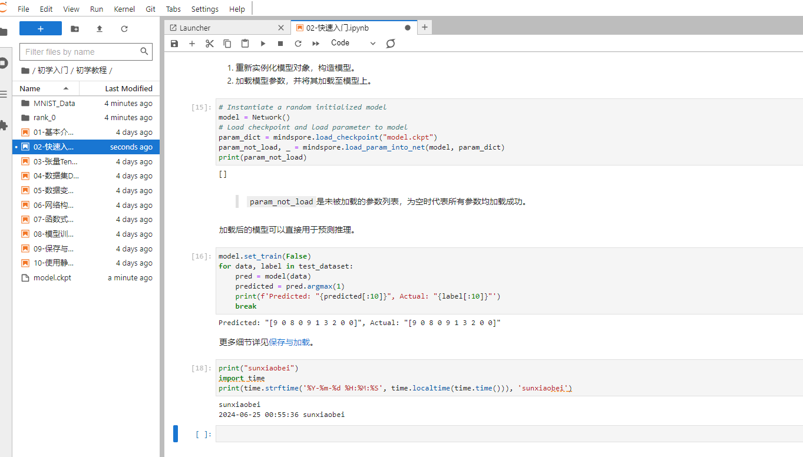
Task: Create a new folder with folder-plus icon
Action: (75, 28)
